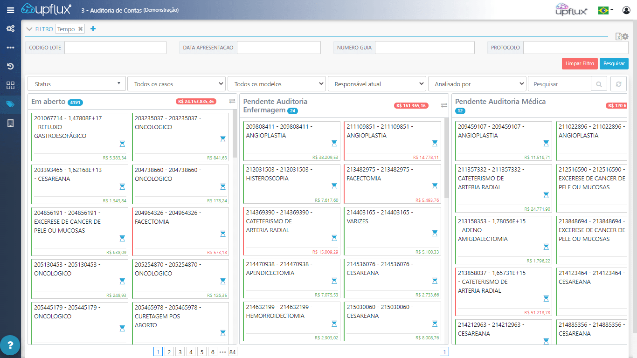Click the gears settings sidebar icon
Screen dimensions: 637x358
(x=10, y=28)
